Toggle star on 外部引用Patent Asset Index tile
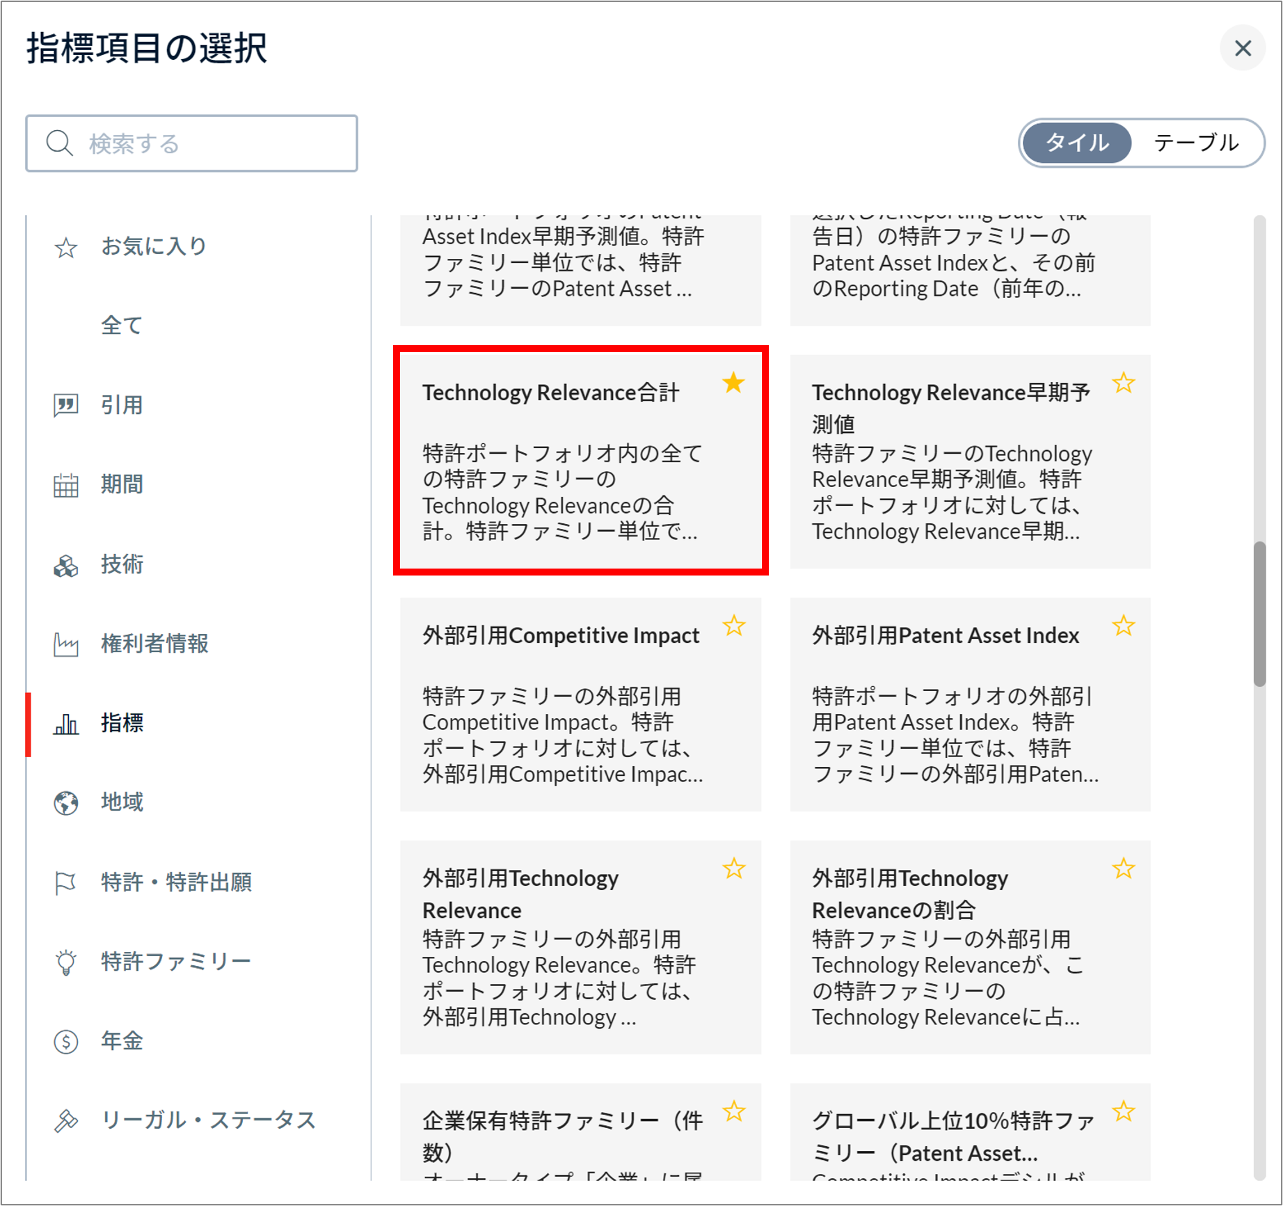This screenshot has width=1283, height=1206. pos(1123,626)
